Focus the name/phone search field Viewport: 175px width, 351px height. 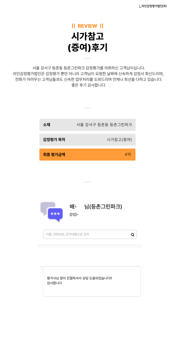coord(90,234)
